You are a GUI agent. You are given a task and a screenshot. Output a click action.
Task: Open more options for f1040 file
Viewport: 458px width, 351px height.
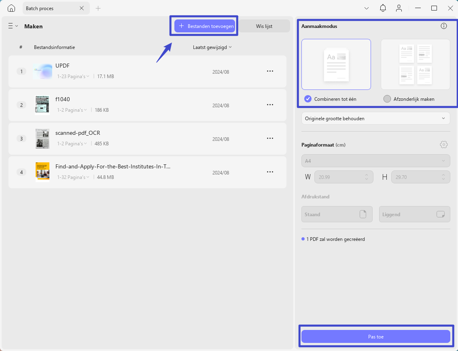tap(270, 104)
